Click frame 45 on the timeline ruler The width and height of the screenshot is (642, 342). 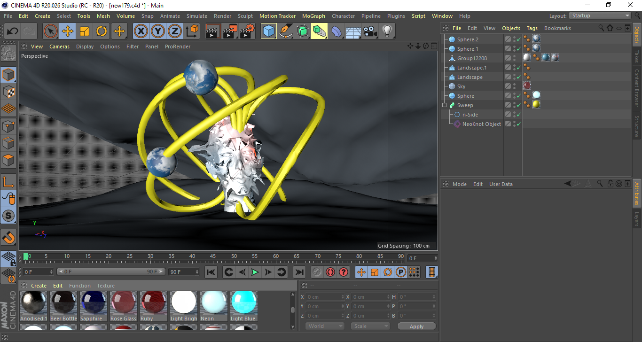[213, 257]
